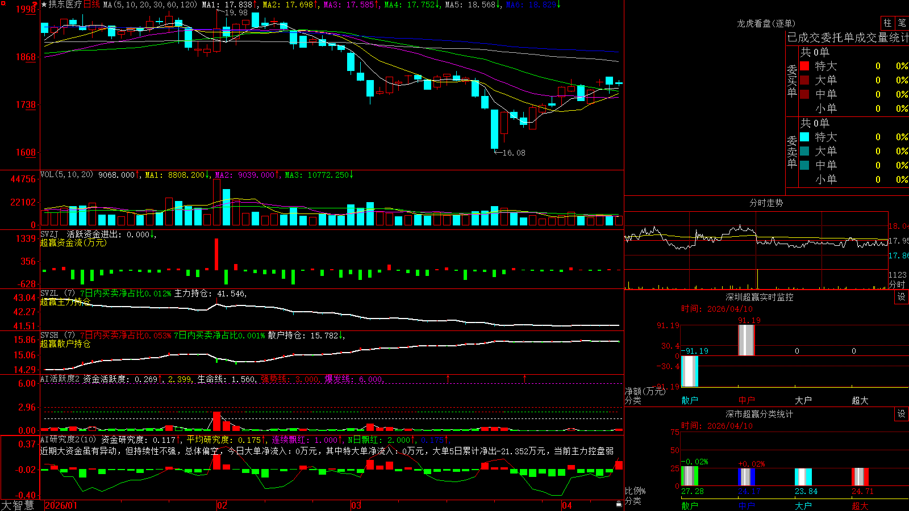Click the 24.17 中户 percentage value
Screen dimensions: 909x511
(749, 491)
